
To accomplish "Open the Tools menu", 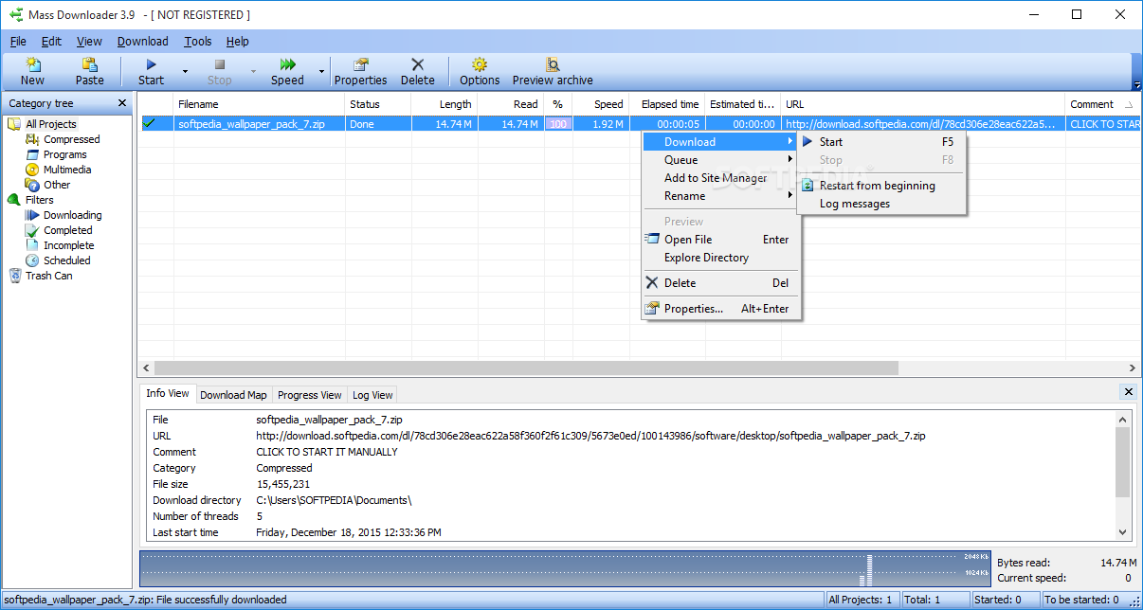I will click(198, 42).
